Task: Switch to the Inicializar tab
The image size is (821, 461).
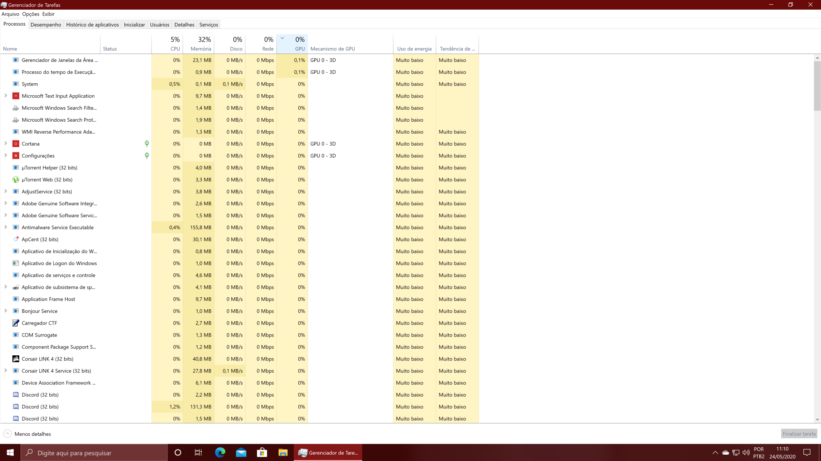Action: [x=134, y=25]
